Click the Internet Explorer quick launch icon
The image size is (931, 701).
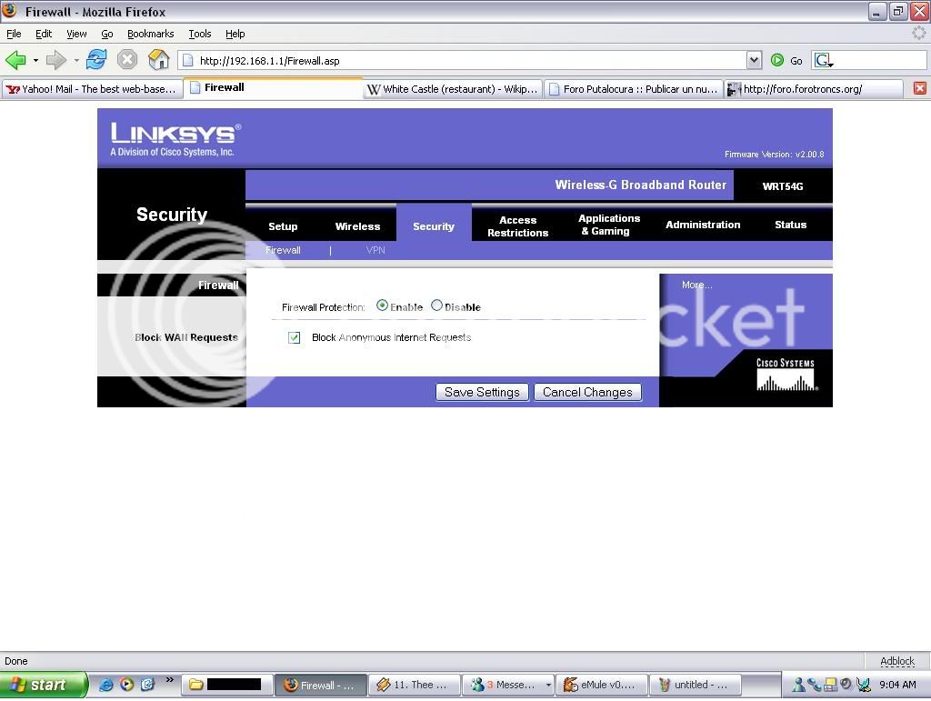pos(106,685)
